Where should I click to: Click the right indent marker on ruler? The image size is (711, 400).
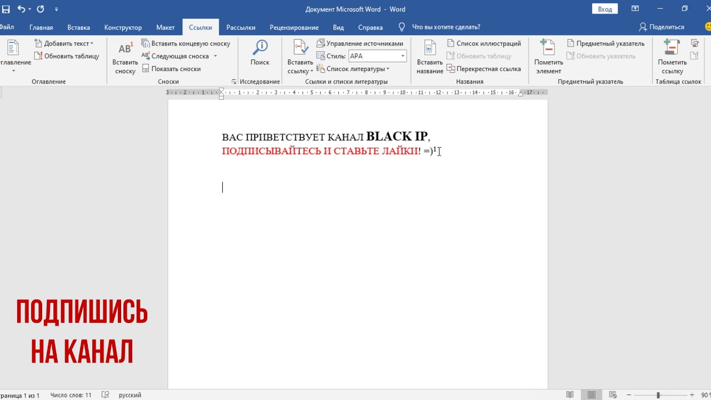(520, 94)
